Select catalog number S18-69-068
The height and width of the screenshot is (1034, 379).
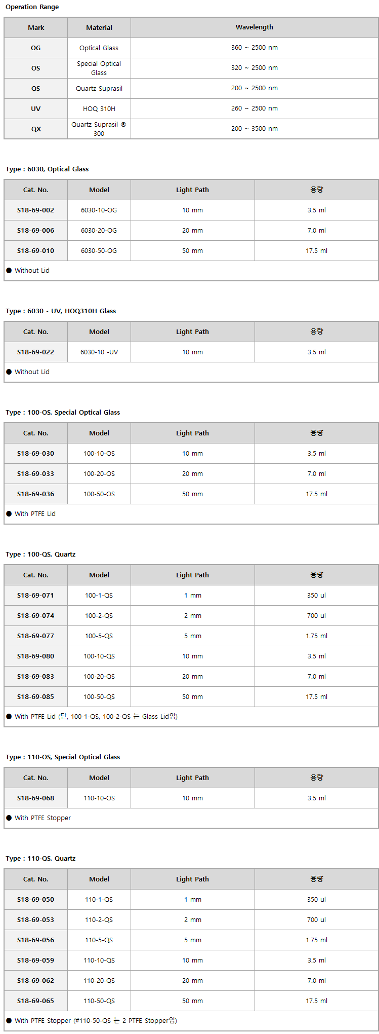pyautogui.click(x=35, y=798)
